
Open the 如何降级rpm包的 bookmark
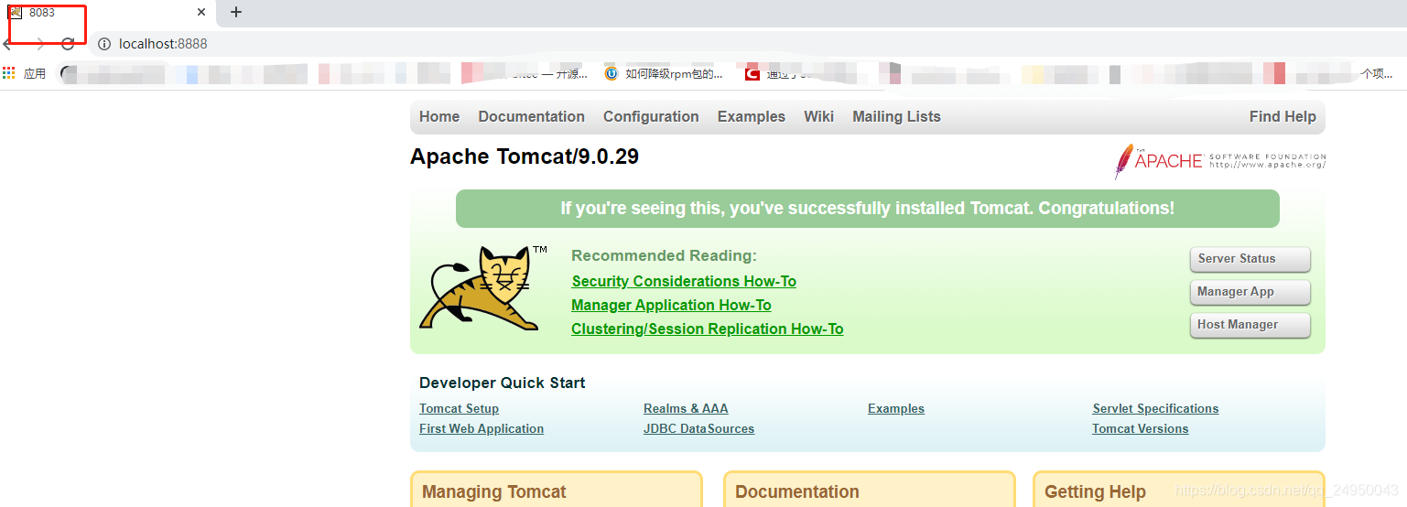pyautogui.click(x=666, y=74)
